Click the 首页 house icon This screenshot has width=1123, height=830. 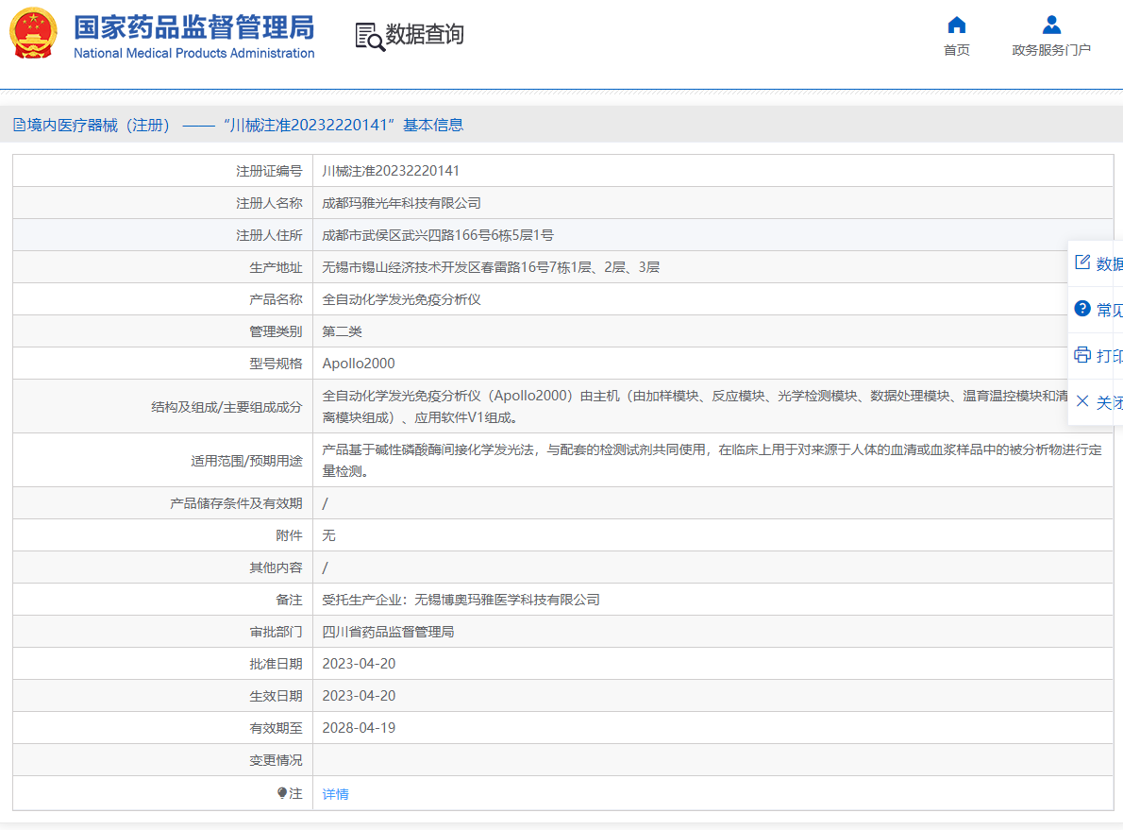(x=956, y=25)
